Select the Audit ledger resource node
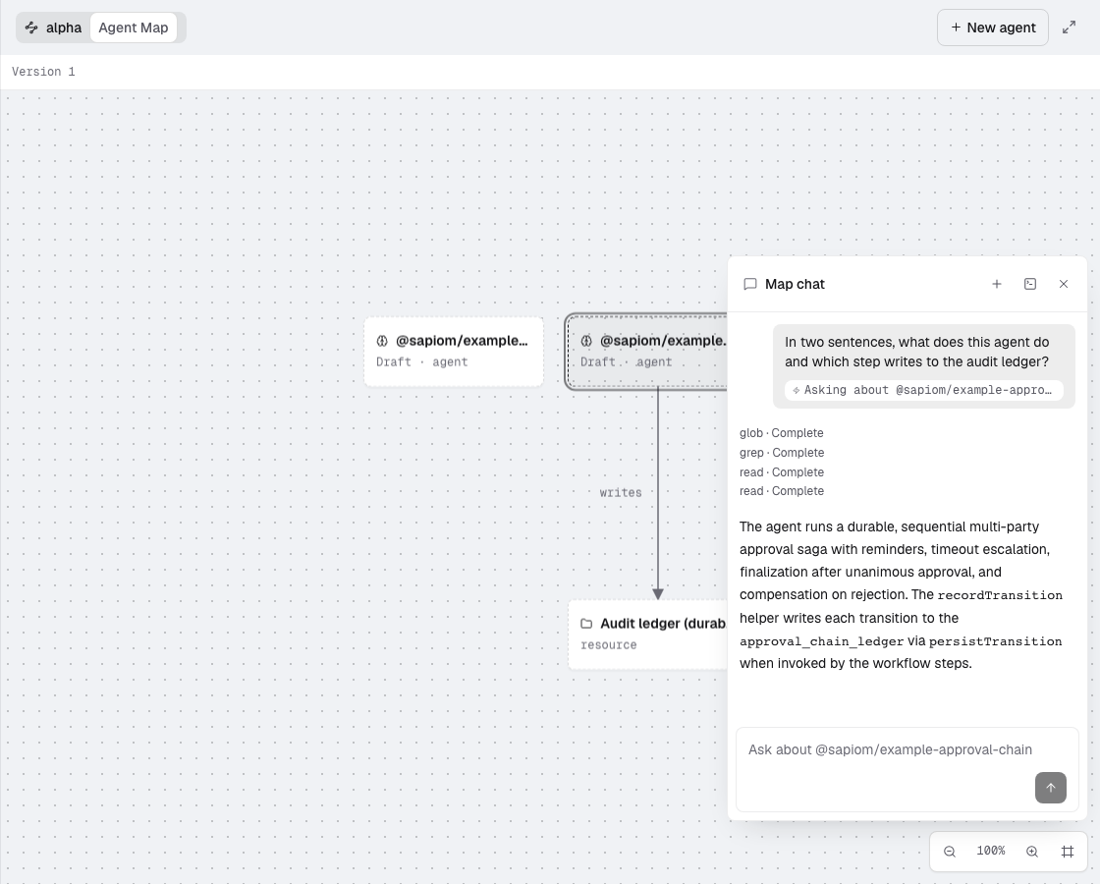The height and width of the screenshot is (884, 1100). [x=648, y=635]
